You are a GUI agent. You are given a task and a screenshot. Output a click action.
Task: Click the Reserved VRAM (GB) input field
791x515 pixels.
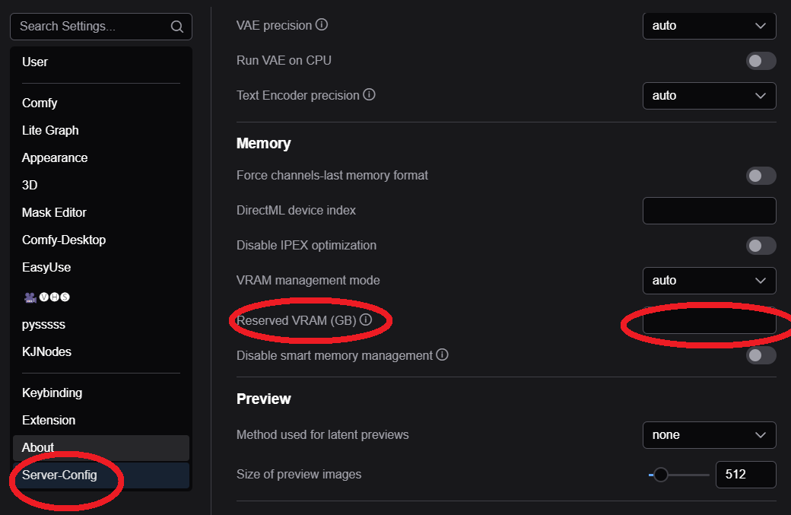coord(709,321)
